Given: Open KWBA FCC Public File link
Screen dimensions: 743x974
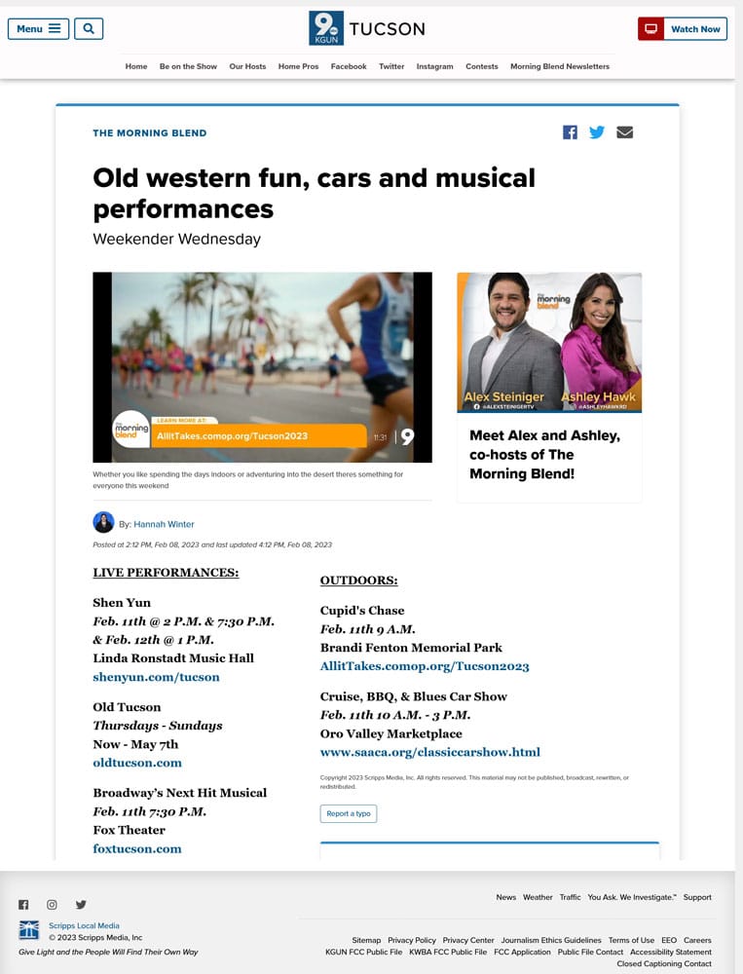Looking at the screenshot, I should point(448,952).
